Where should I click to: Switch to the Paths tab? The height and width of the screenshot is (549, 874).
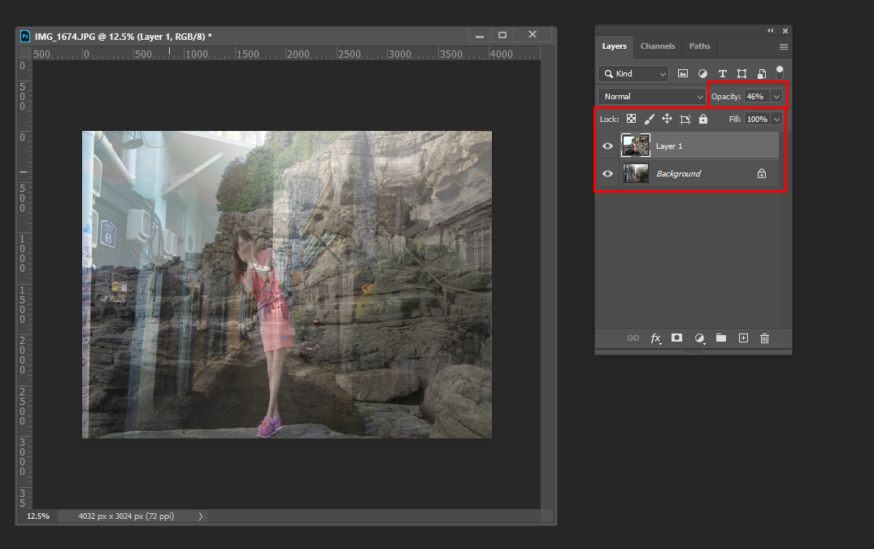(x=699, y=46)
